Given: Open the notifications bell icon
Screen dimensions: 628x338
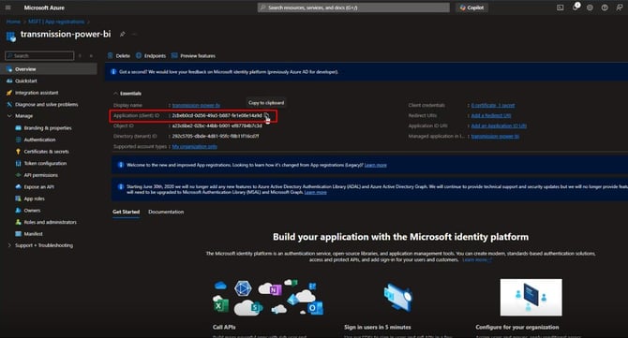Looking at the screenshot, I should [576, 7].
